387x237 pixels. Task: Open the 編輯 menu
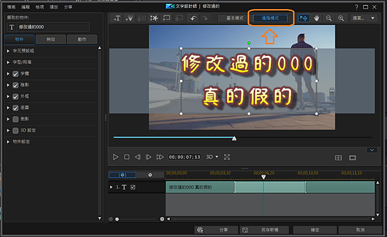click(x=25, y=7)
